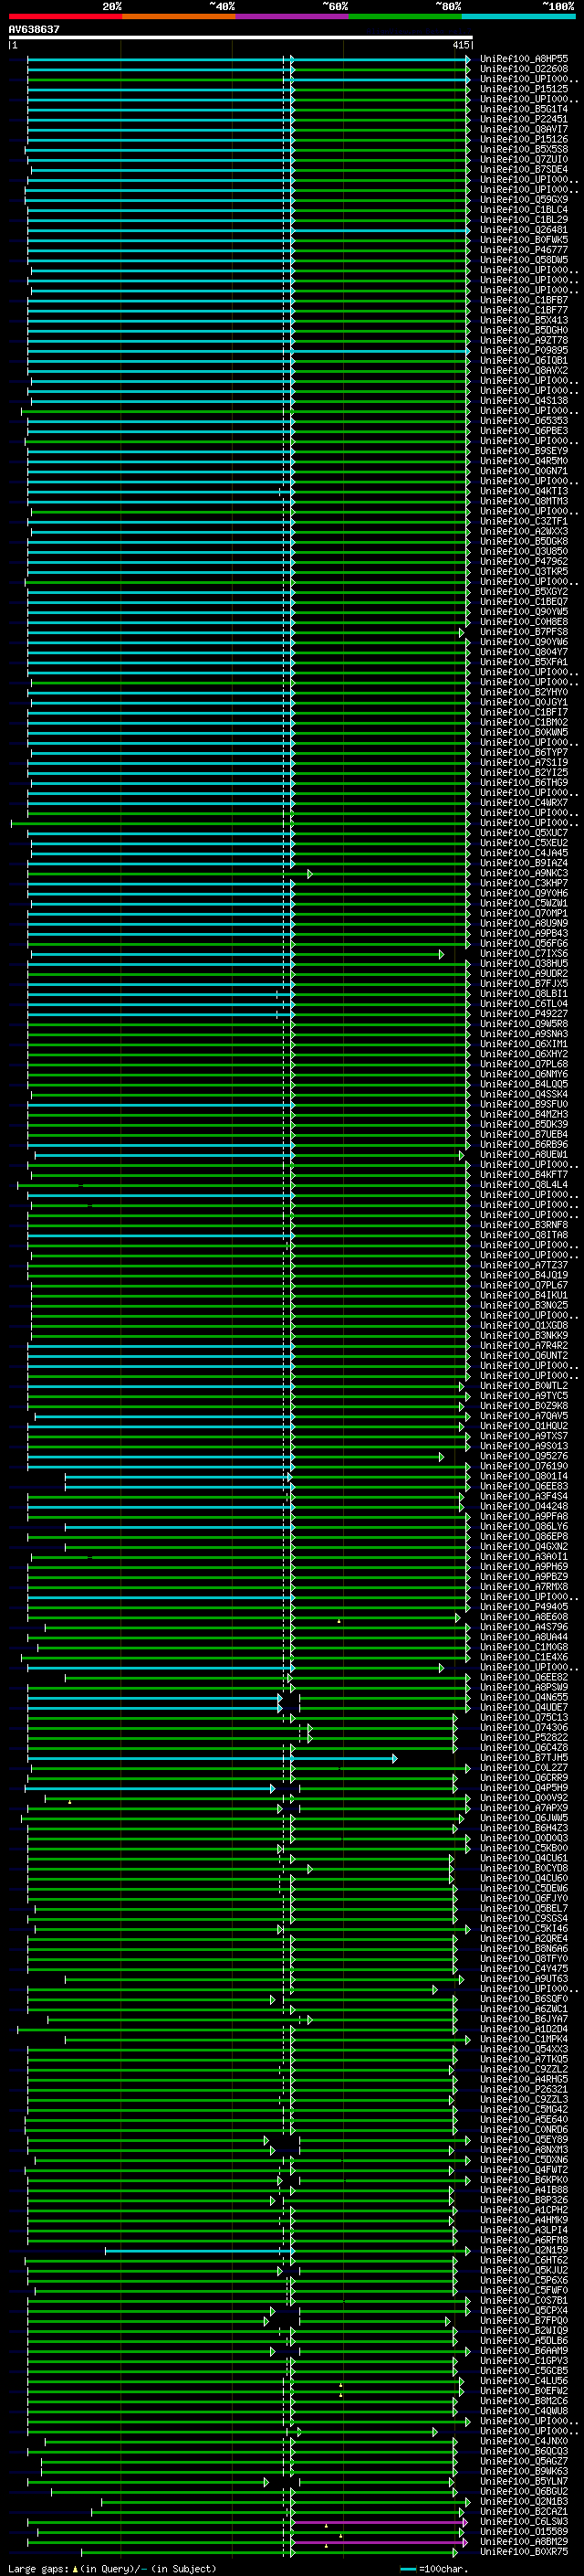Click the red 20% identity legend segment
584x2576 pixels.
click(x=65, y=16)
